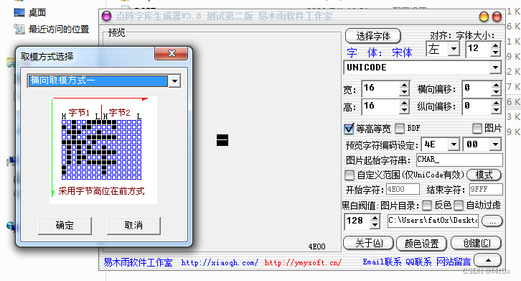Close the 取模方式选择 dialog
Image resolution: width=521 pixels, height=281 pixels.
(x=172, y=53)
